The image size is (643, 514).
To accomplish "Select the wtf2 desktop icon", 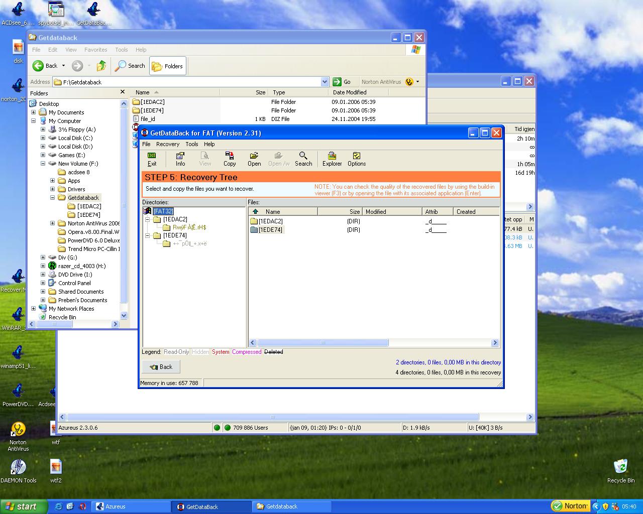I will tap(56, 471).
